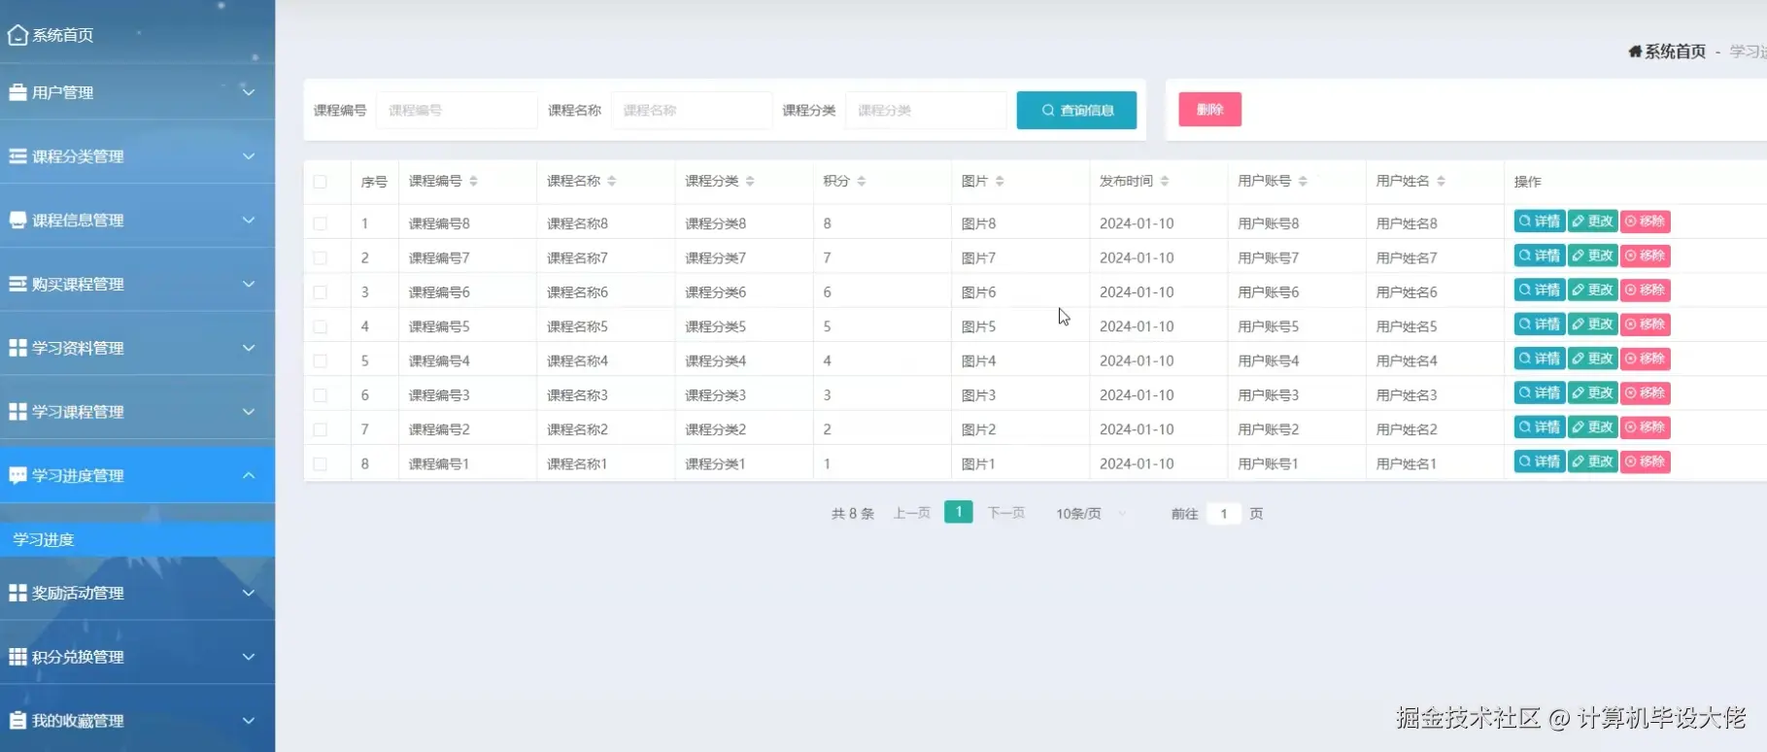Expand the 课程信息管理 menu chevron
This screenshot has width=1767, height=752.
click(x=249, y=221)
